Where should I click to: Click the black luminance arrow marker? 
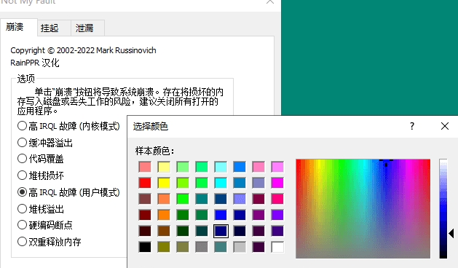click(x=451, y=234)
